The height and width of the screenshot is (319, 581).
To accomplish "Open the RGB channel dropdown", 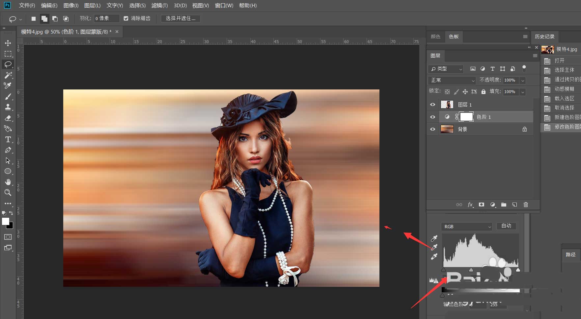I will click(x=467, y=227).
